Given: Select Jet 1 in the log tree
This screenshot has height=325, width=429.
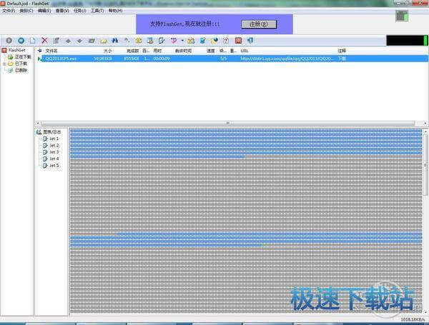Looking at the screenshot, I should click(x=54, y=139).
